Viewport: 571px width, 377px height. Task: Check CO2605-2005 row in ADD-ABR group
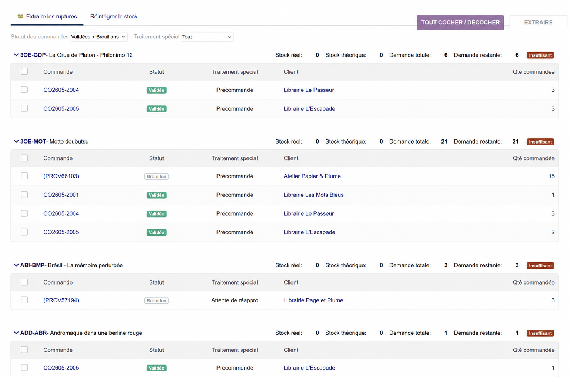(x=24, y=368)
